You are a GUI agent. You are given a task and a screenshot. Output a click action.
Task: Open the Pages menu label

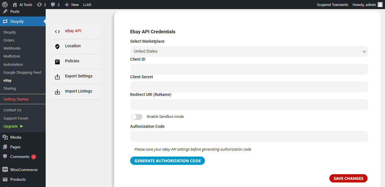15,147
